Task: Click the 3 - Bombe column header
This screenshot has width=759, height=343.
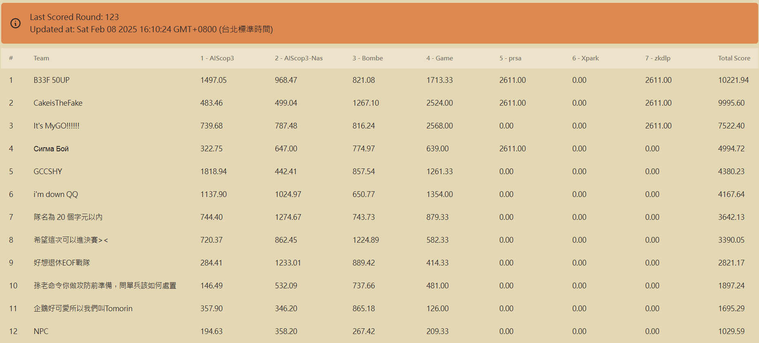Action: click(x=367, y=58)
